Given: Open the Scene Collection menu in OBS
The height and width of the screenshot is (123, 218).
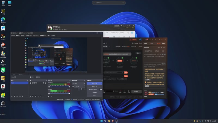Looking at the screenshot, I should [x=43, y=36].
